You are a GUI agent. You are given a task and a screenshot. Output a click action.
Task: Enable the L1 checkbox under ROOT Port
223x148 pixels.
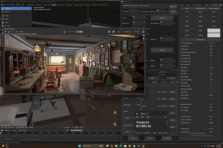pyautogui.click(x=161, y=78)
